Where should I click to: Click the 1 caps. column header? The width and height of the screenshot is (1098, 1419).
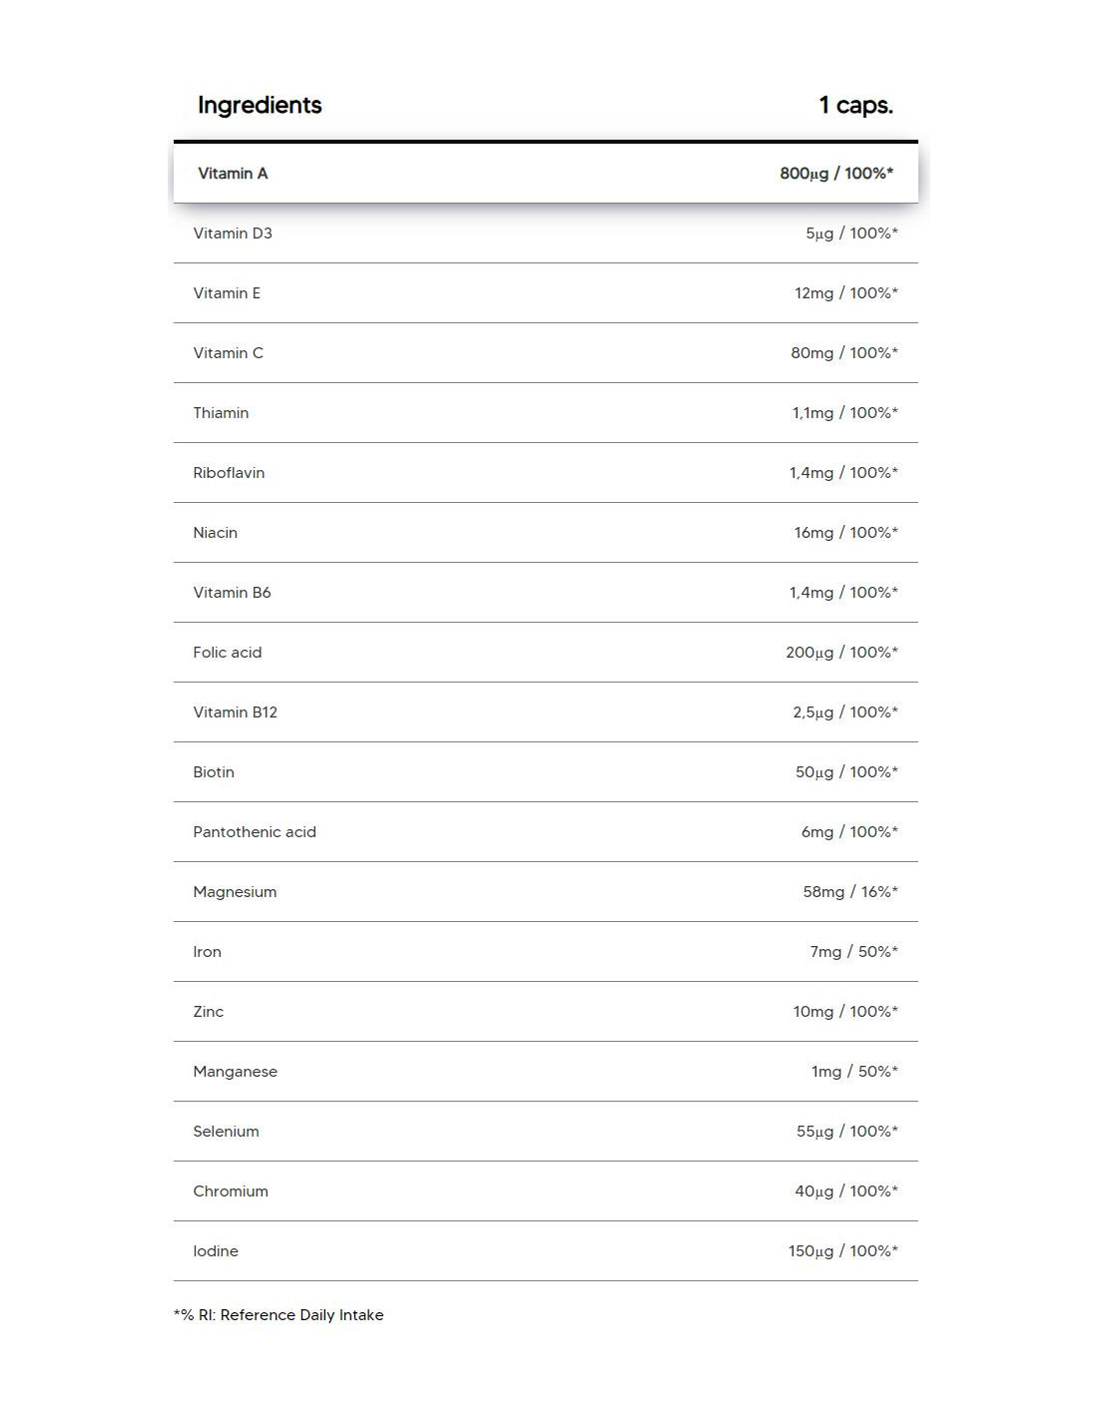855,105
